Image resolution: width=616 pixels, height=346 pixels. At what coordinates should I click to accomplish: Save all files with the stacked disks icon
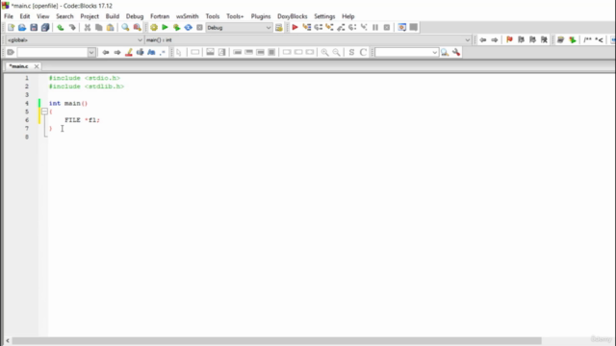click(45, 28)
